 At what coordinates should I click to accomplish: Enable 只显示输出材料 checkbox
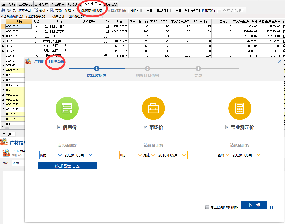pos(143,10)
